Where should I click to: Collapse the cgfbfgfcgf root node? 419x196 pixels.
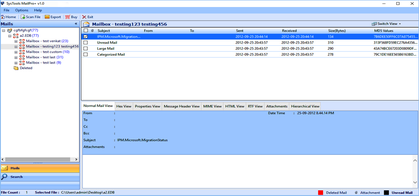[x=3, y=30]
